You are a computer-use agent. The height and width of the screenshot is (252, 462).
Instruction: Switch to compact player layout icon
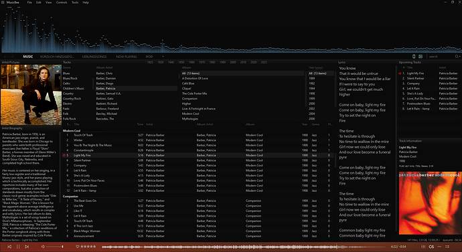point(414,56)
